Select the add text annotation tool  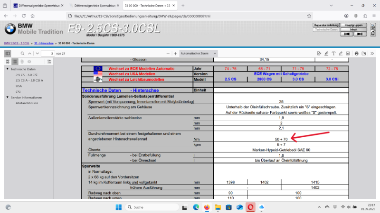(334, 53)
